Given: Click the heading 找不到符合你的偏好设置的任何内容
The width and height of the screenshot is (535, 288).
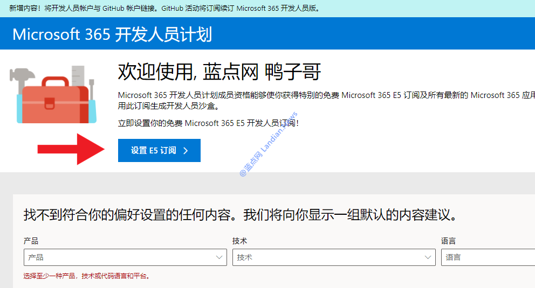Looking at the screenshot, I should [240, 215].
